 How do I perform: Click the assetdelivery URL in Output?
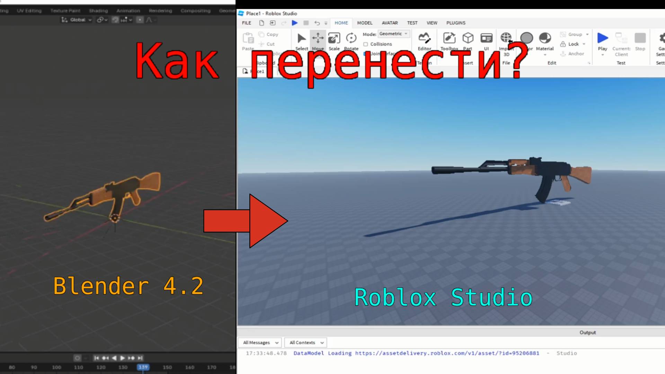(447, 353)
